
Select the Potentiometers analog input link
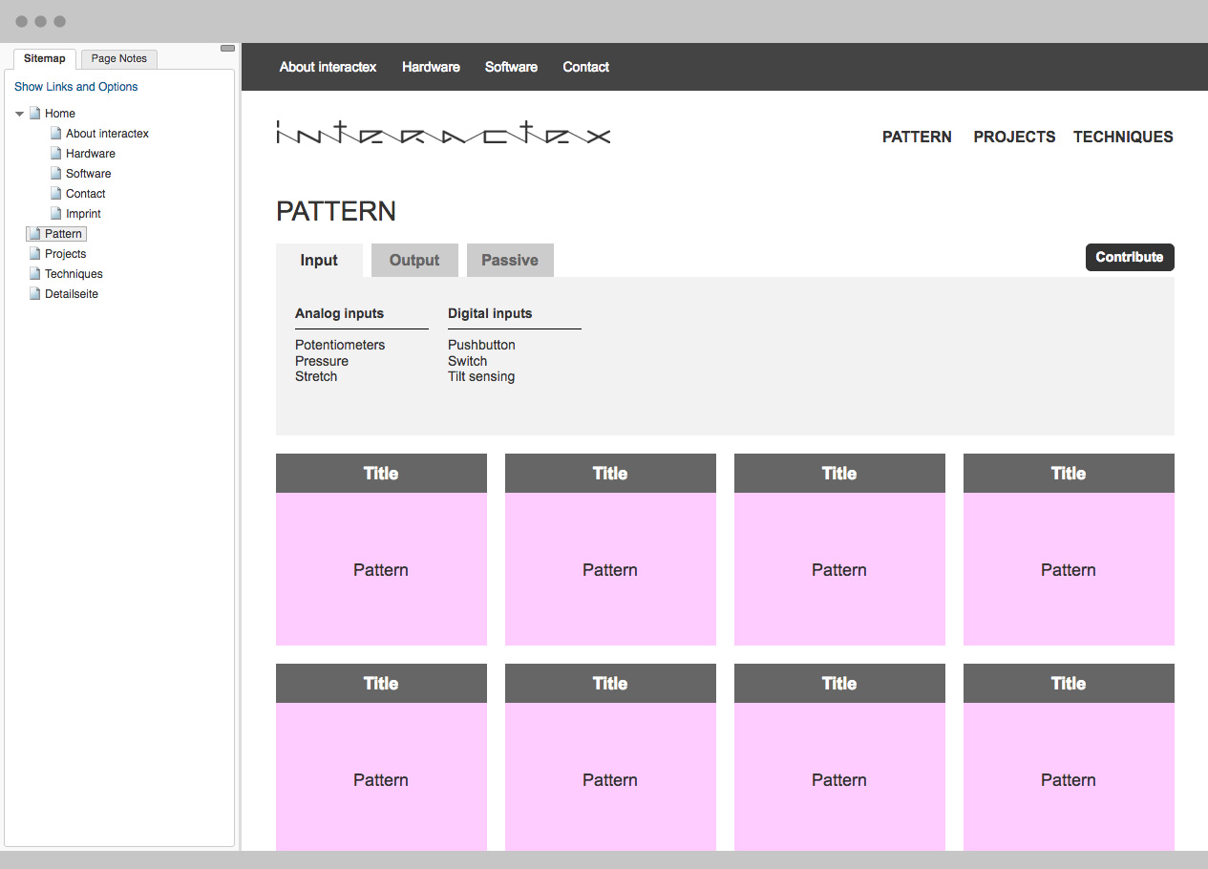point(340,345)
